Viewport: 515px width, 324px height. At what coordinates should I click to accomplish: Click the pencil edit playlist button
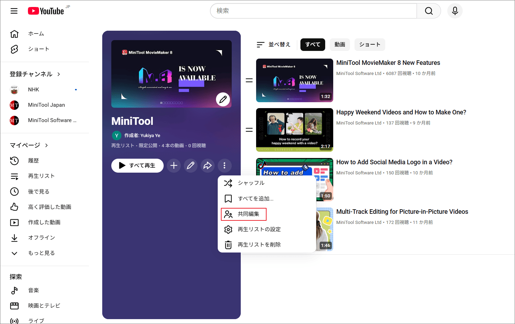[x=191, y=166]
